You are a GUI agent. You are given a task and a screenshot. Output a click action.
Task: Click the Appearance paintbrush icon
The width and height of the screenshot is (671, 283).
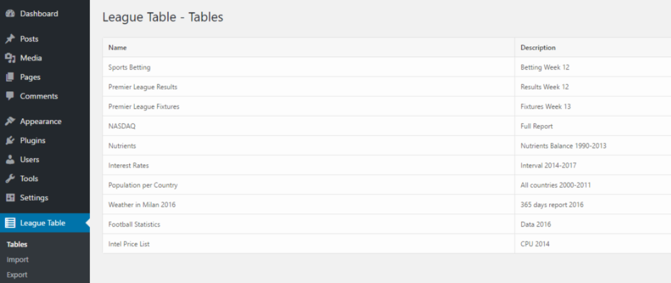click(x=10, y=122)
